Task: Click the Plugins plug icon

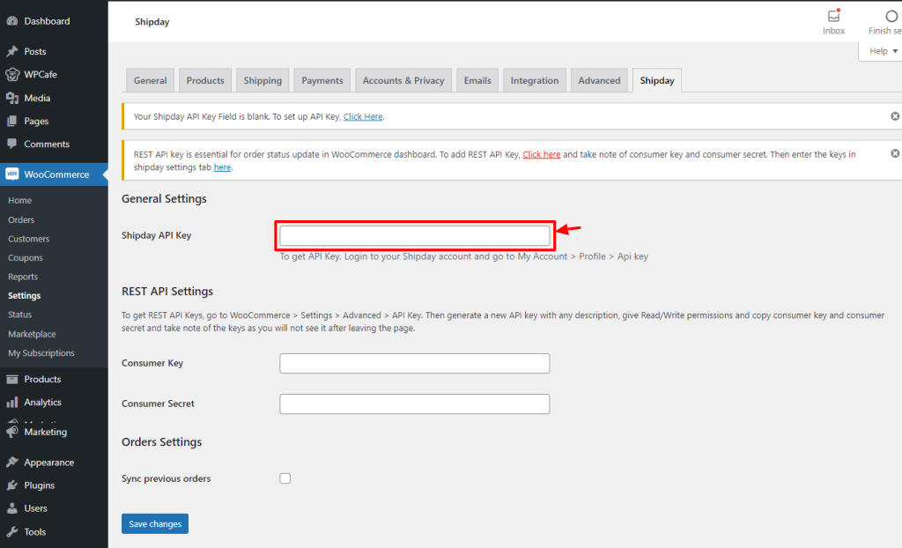Action: [12, 485]
